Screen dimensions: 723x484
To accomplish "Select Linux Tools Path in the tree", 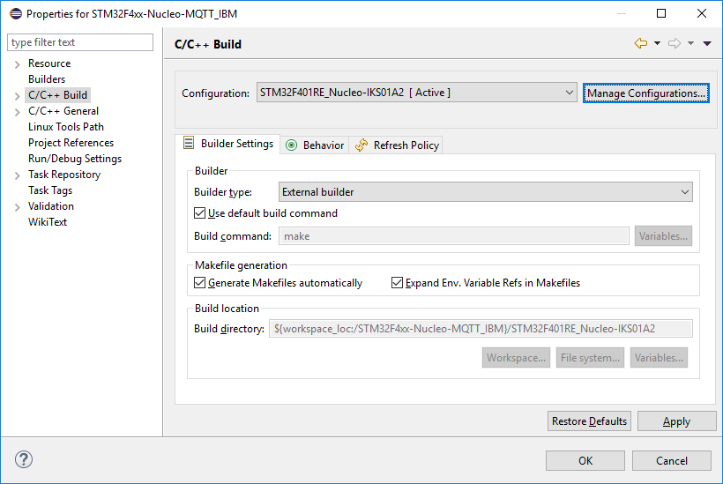I will [x=66, y=127].
